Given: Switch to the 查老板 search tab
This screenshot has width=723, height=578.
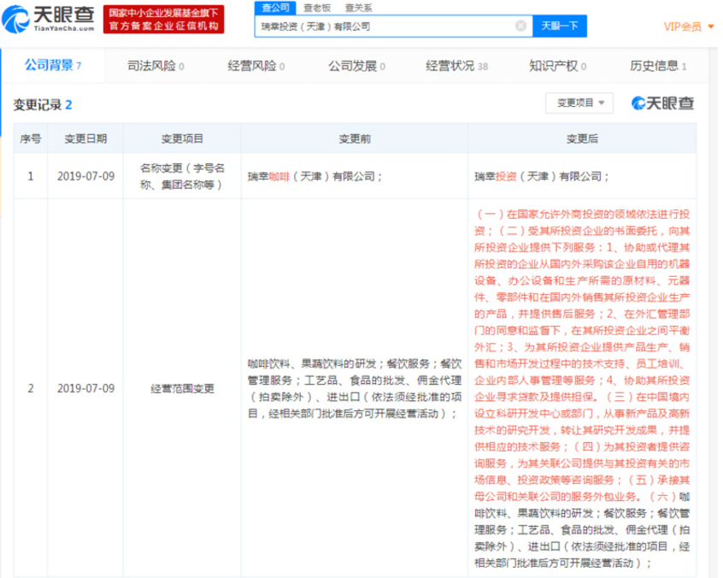Looking at the screenshot, I should tap(317, 8).
